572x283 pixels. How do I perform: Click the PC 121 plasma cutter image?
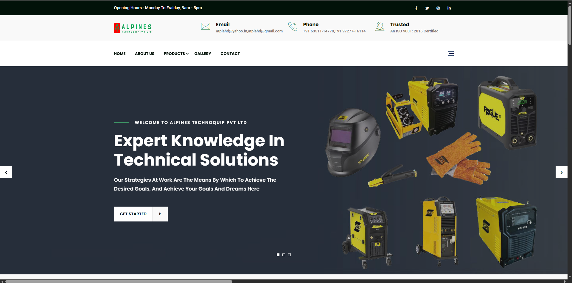[506, 232]
